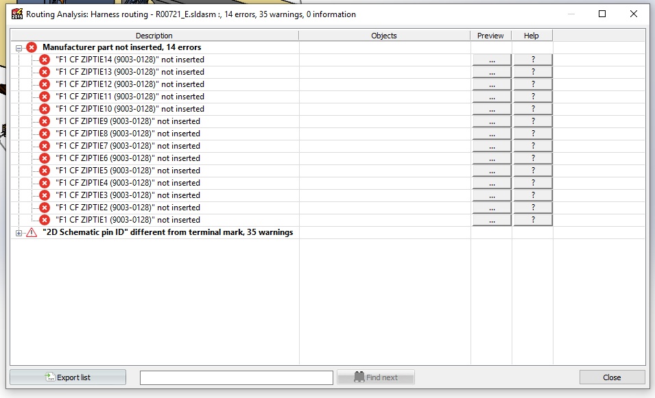Click the red error icon for ZIPTIE5 row
Image resolution: width=655 pixels, height=398 pixels.
(x=45, y=170)
